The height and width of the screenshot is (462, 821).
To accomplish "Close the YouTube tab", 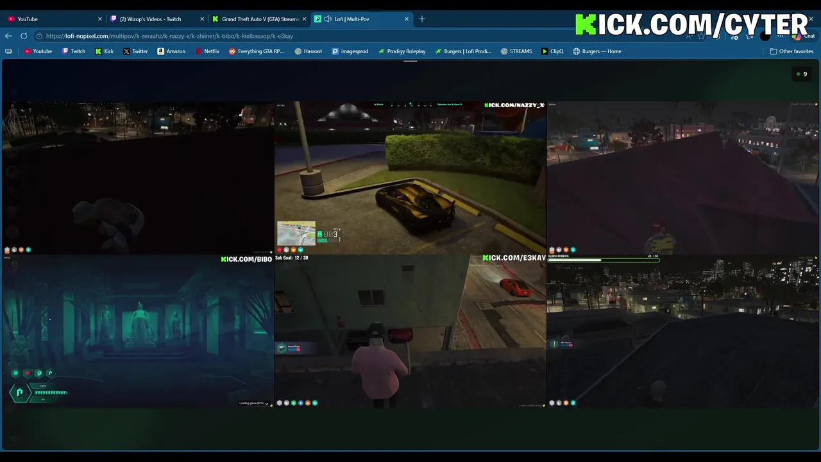I will point(100,19).
